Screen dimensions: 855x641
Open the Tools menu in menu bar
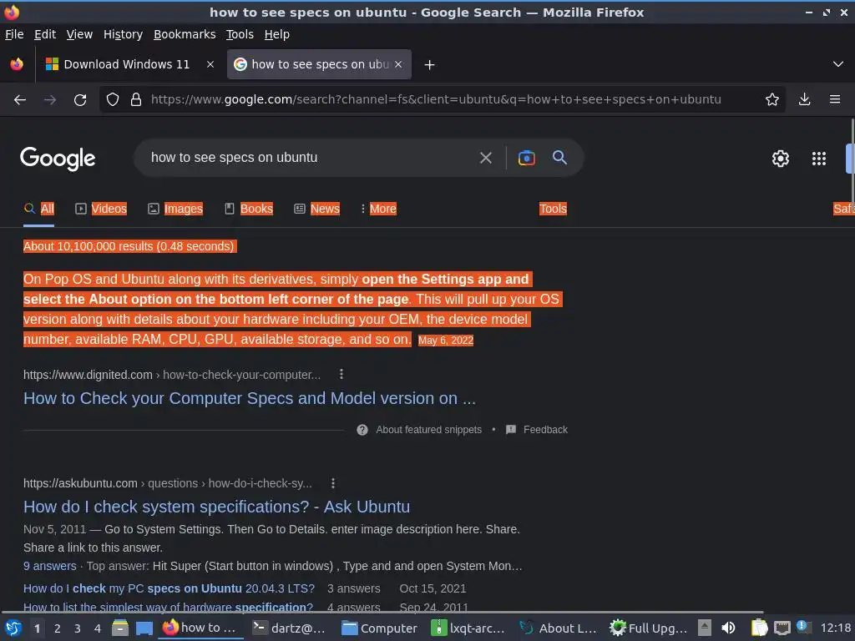pyautogui.click(x=240, y=34)
